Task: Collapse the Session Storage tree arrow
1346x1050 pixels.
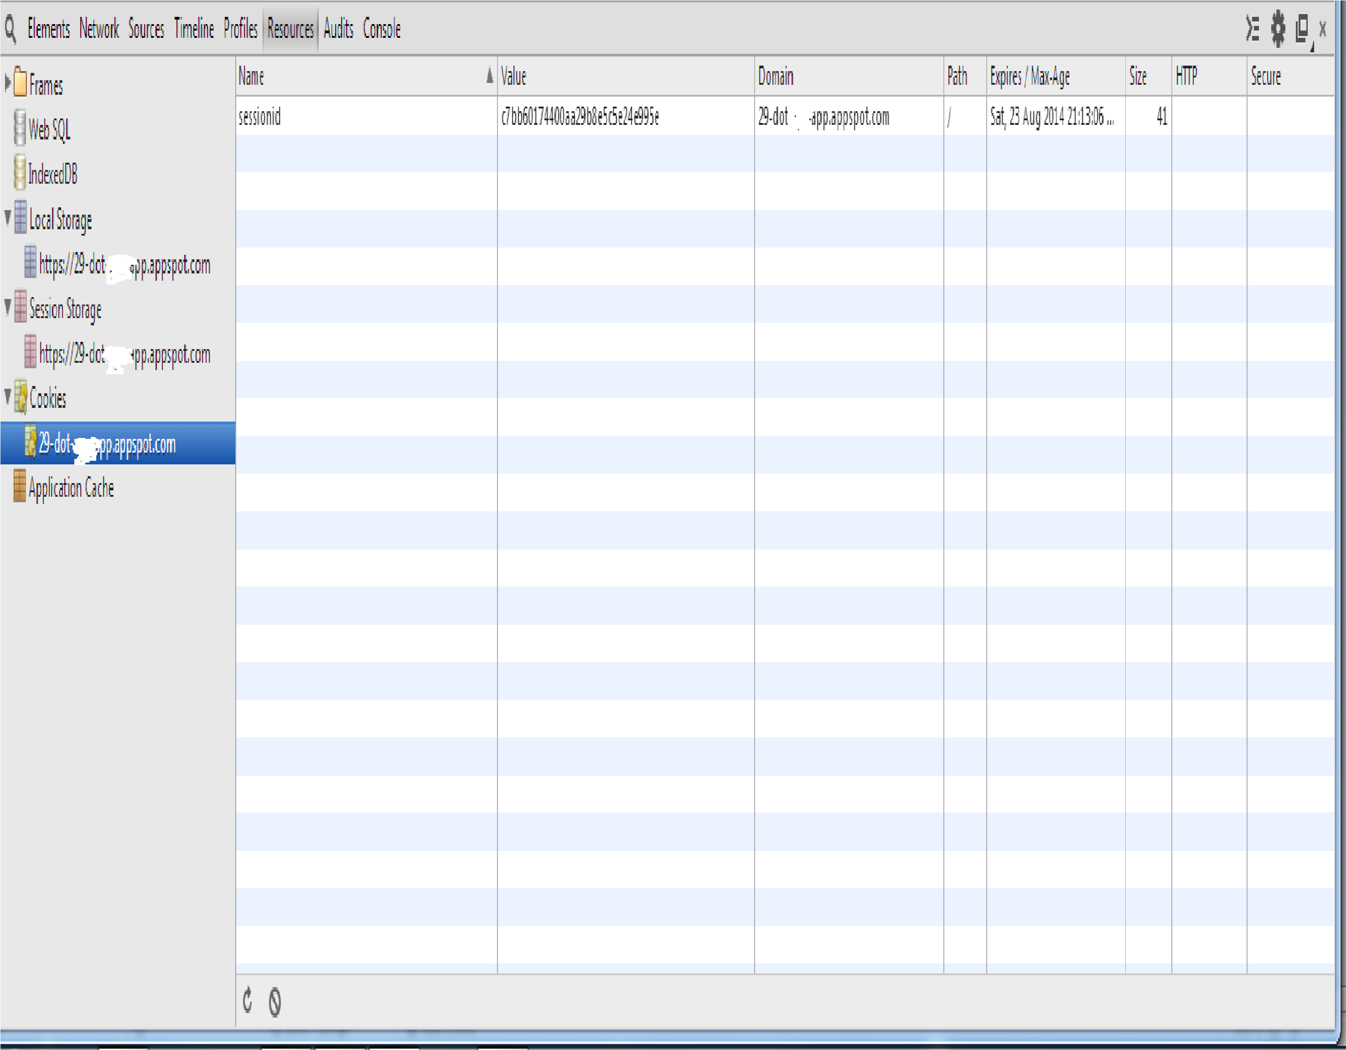Action: tap(7, 306)
